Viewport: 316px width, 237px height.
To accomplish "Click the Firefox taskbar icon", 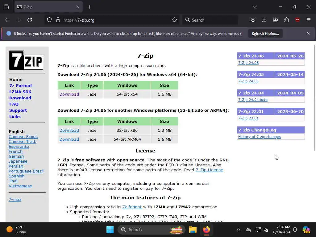I will [x=206, y=230].
